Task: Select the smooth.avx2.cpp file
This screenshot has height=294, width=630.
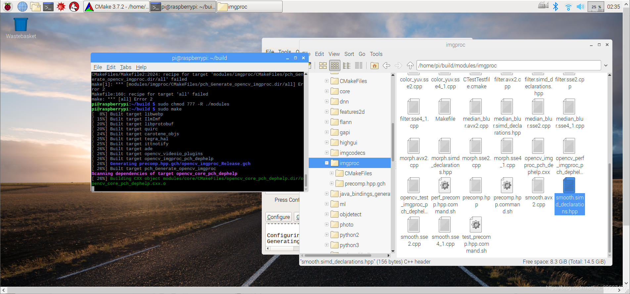Action: pos(538,192)
